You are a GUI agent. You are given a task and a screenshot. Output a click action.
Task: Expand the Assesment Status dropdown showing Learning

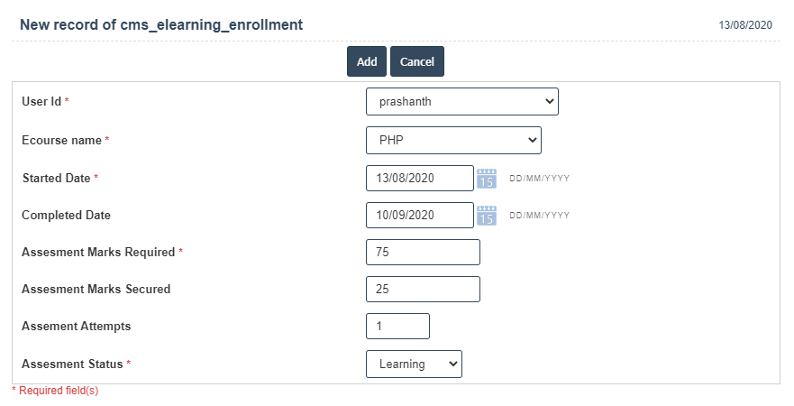(414, 364)
